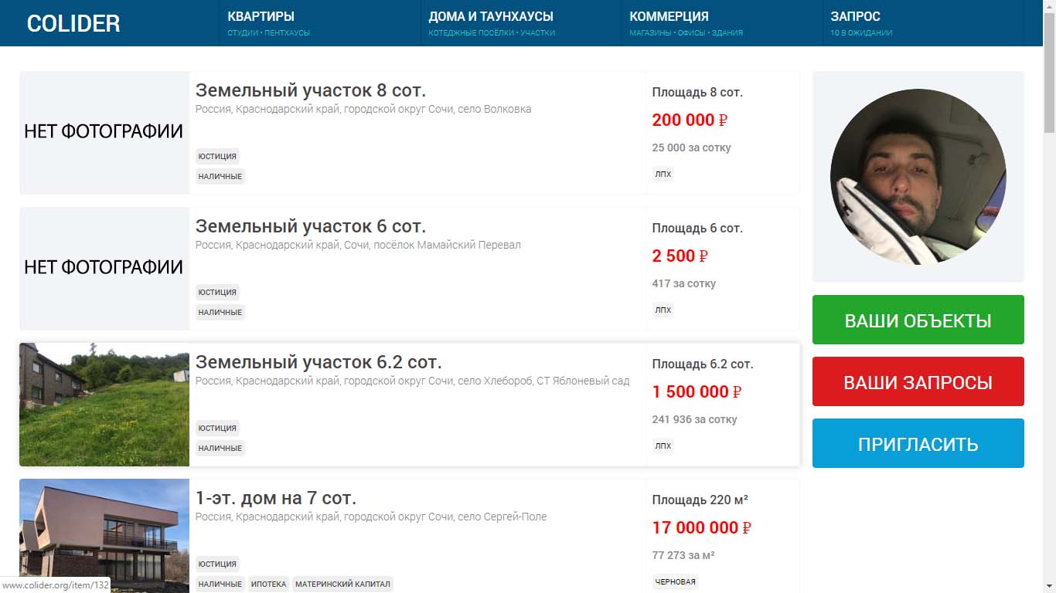
Task: Click the user profile avatar photo
Action: coord(918,177)
